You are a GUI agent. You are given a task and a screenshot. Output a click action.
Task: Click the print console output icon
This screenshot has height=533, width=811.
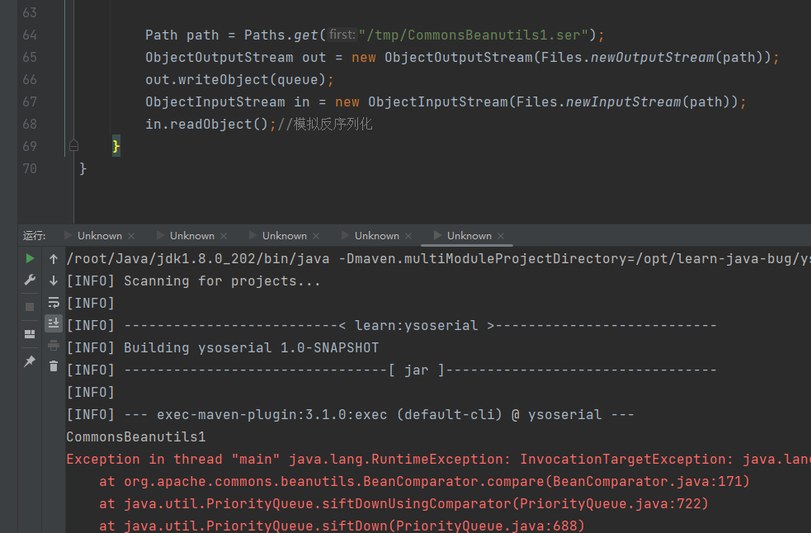point(54,345)
